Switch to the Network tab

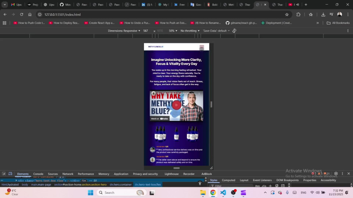(68, 174)
